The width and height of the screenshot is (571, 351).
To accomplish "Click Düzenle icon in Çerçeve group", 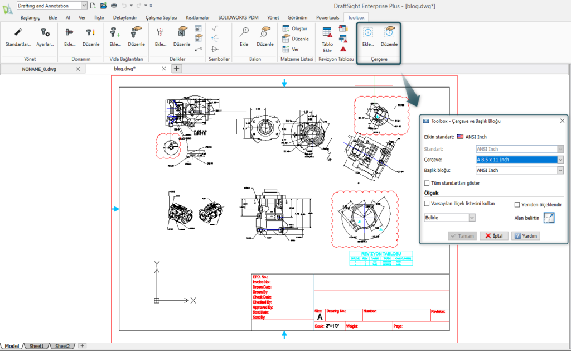I will click(389, 37).
